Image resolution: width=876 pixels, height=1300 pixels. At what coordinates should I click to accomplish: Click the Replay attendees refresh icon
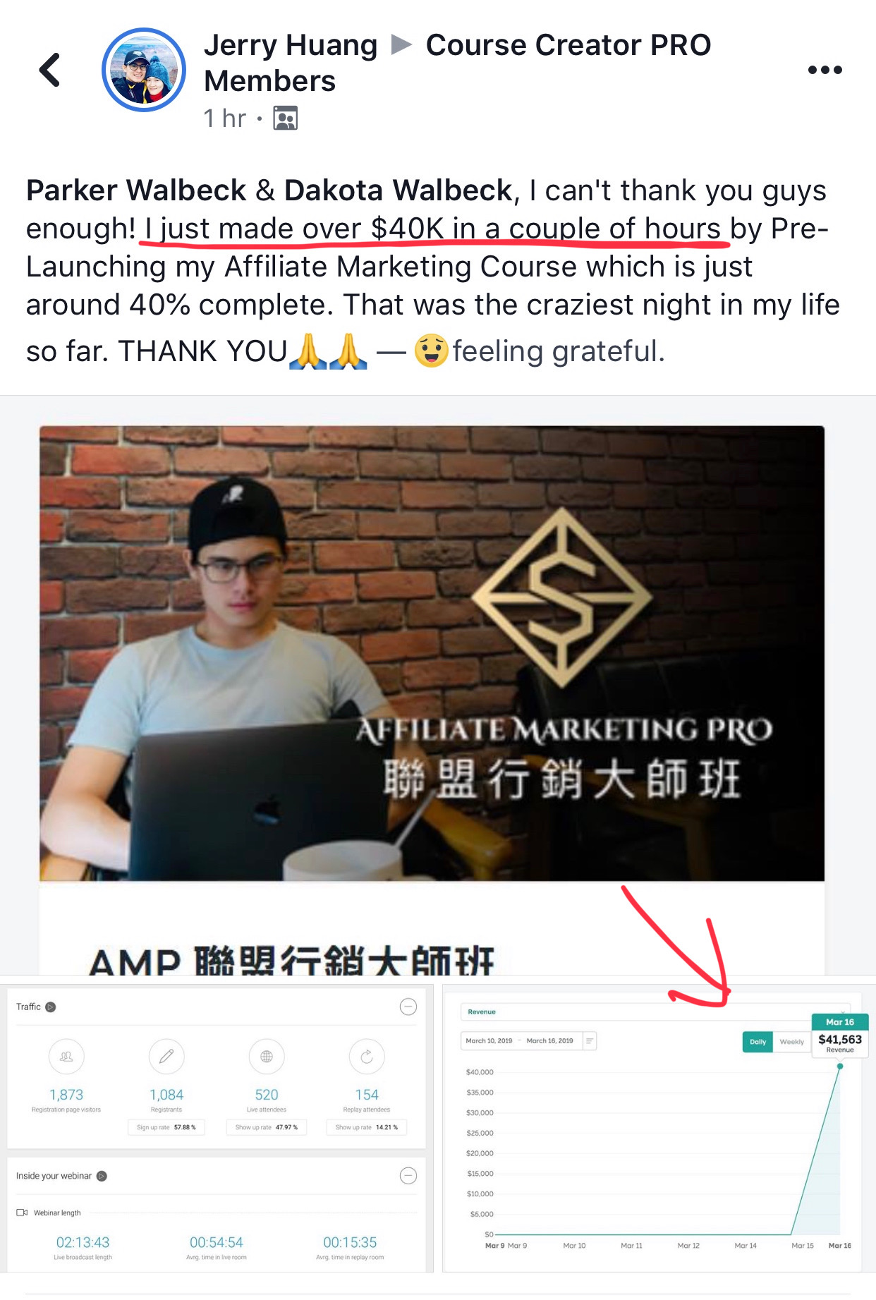pos(367,1056)
